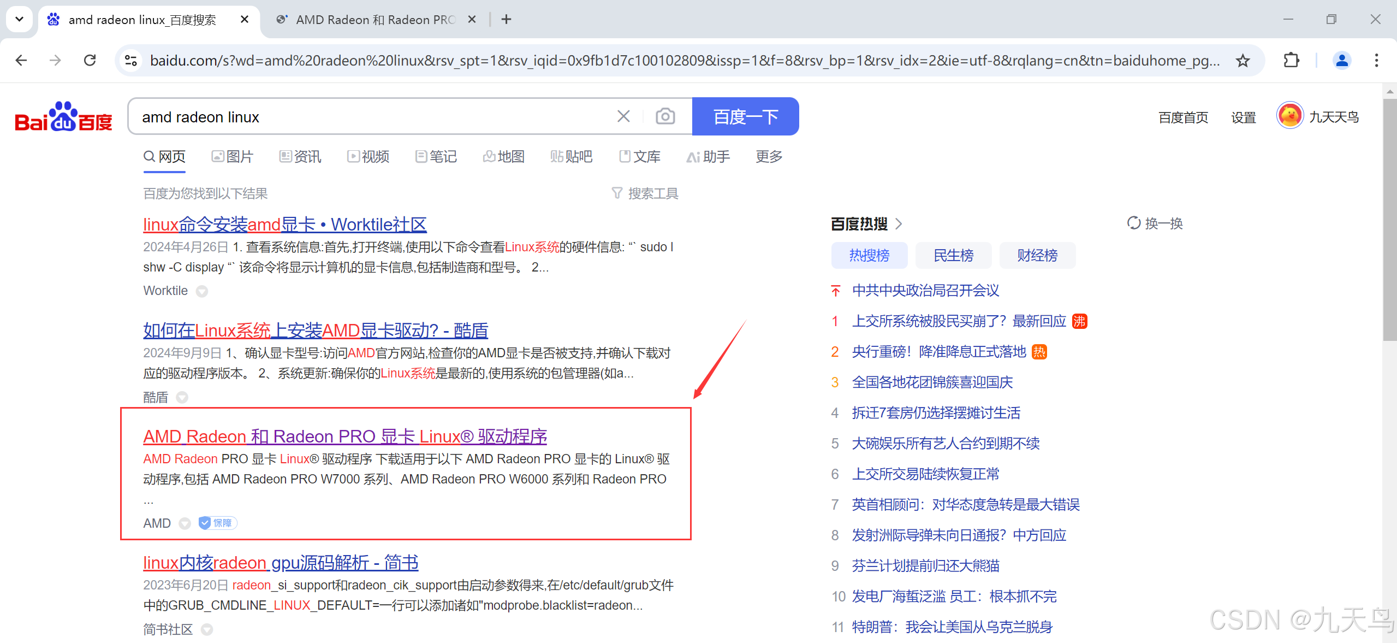Switch to the 文库 search tab
The width and height of the screenshot is (1397, 643).
639,157
